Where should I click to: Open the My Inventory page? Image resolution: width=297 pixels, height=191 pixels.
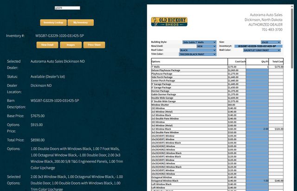80,22
